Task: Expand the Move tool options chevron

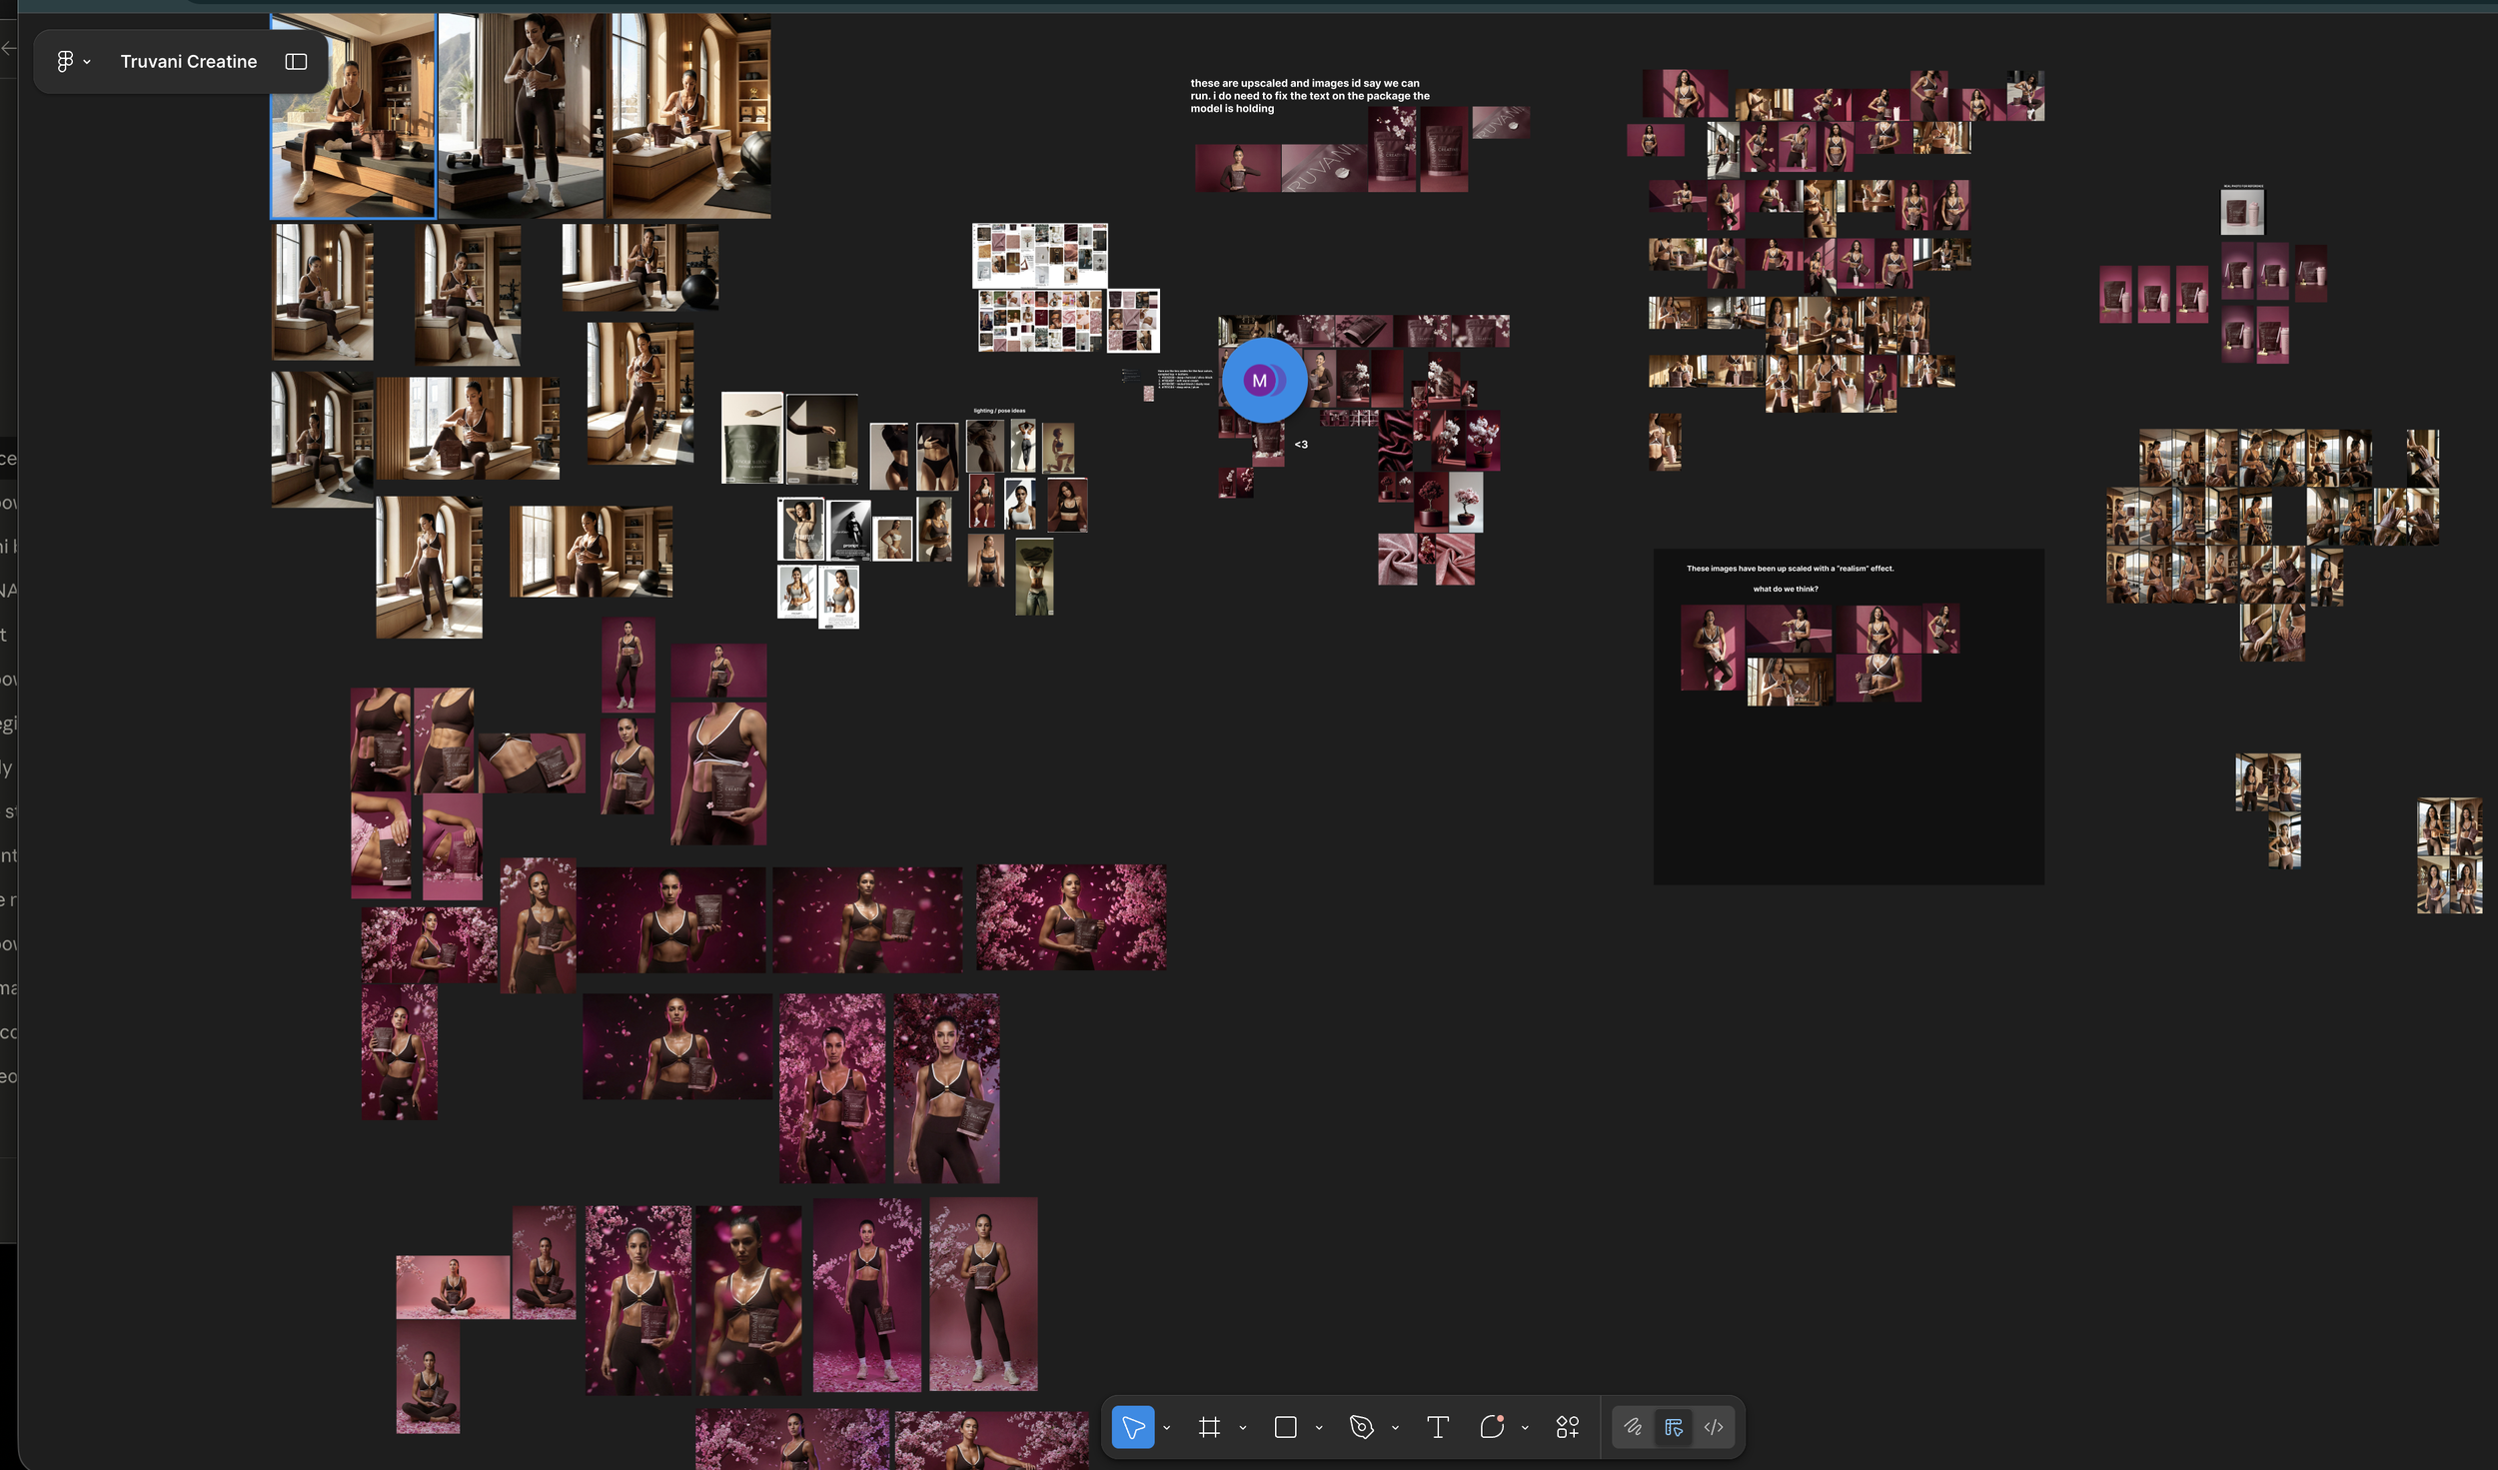Action: click(x=1167, y=1428)
